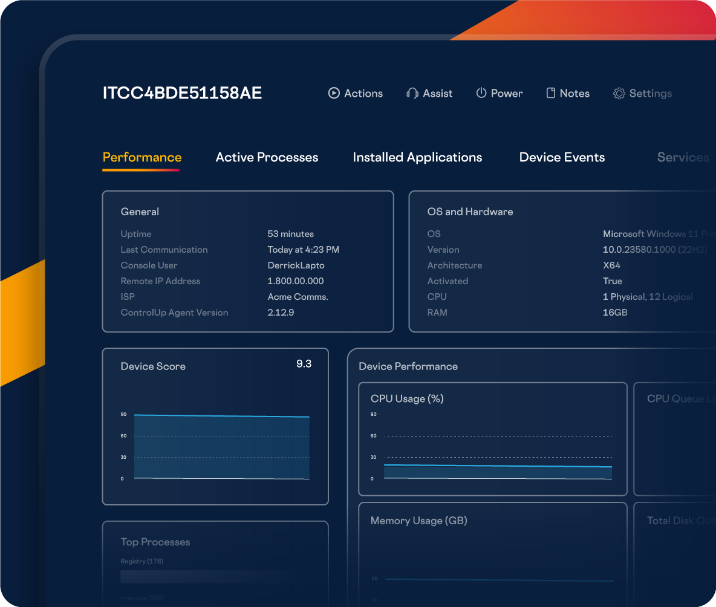Viewport: 716px width, 607px height.
Task: Click the Console User DerrickLapto value
Action: pyautogui.click(x=296, y=265)
